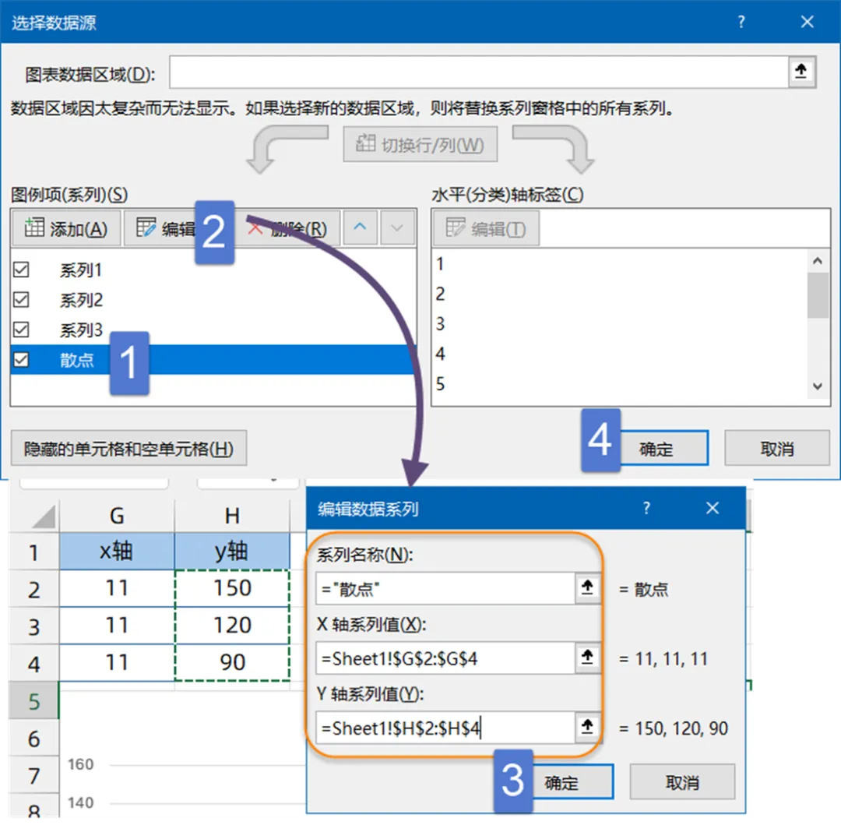The image size is (841, 832).
Task: Select row 1 header
Action: (33, 552)
